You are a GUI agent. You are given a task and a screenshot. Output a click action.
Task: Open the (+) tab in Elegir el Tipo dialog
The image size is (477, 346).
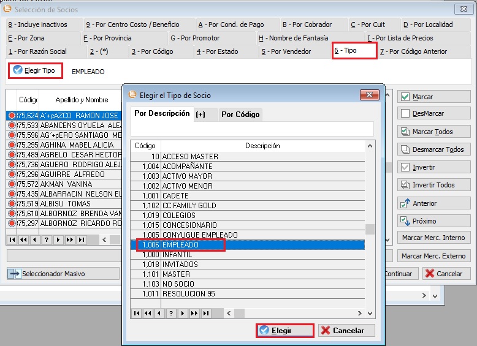point(200,115)
